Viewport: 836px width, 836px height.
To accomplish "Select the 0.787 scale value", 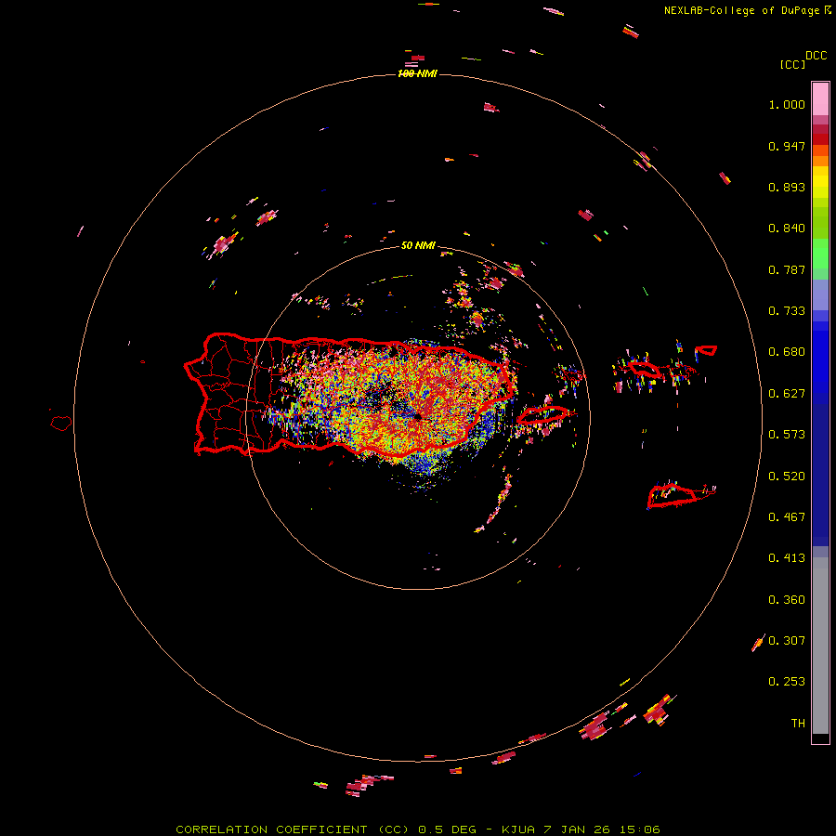I will tap(787, 269).
